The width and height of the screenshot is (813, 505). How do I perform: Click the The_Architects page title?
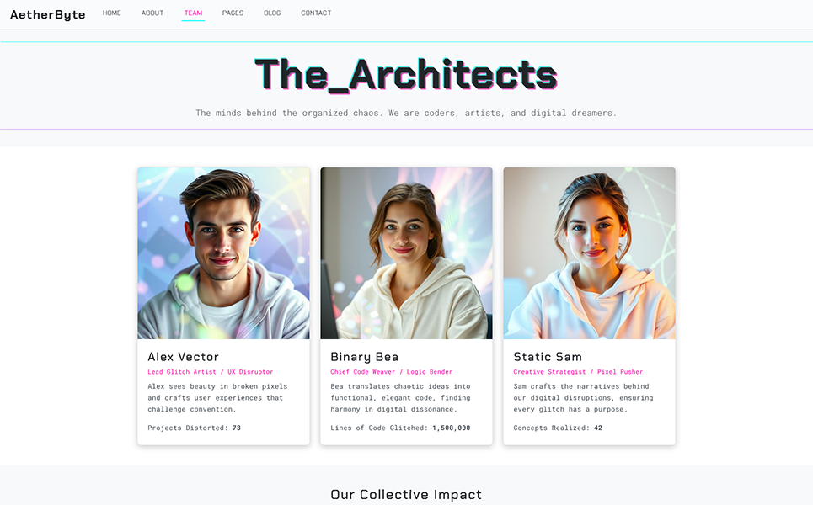click(406, 75)
